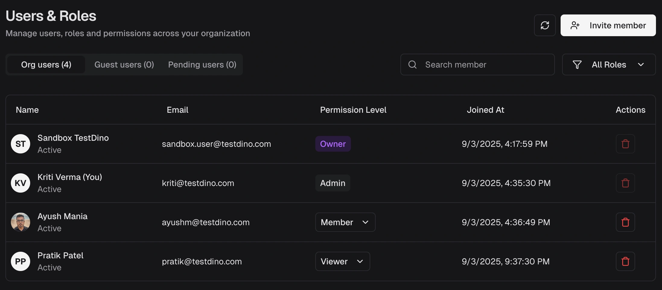Click trash icon for Kriti Verma
Viewport: 662px width, 290px height.
pos(625,183)
